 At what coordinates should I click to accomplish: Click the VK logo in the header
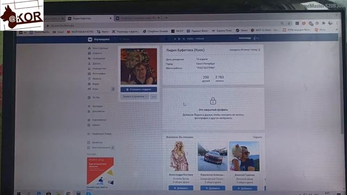click(90, 40)
